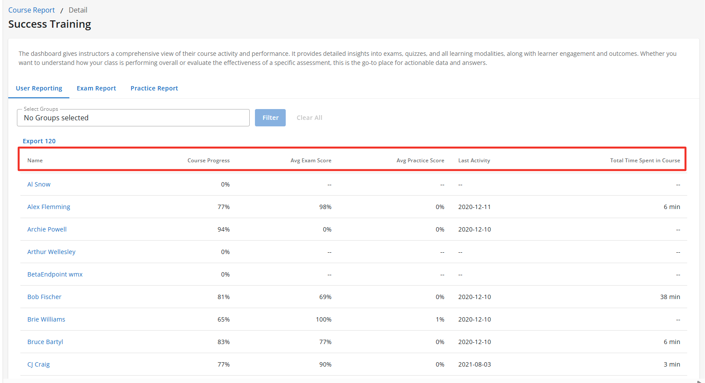Sort by Course Progress column header
The width and height of the screenshot is (705, 383).
[208, 161]
